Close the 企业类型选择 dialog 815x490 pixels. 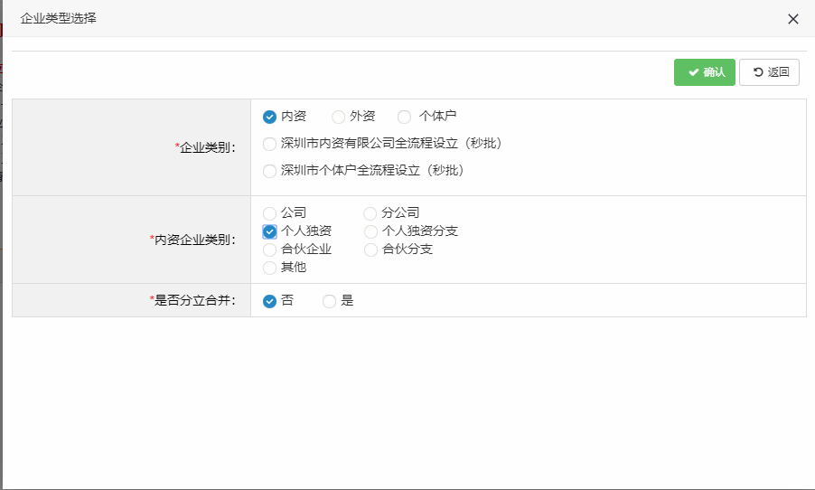tap(793, 19)
